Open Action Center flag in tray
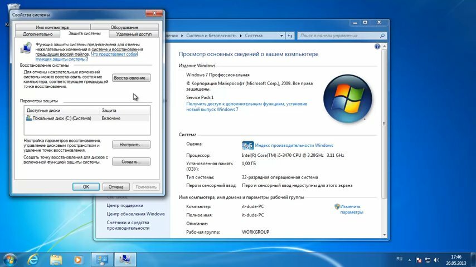 coord(419,260)
